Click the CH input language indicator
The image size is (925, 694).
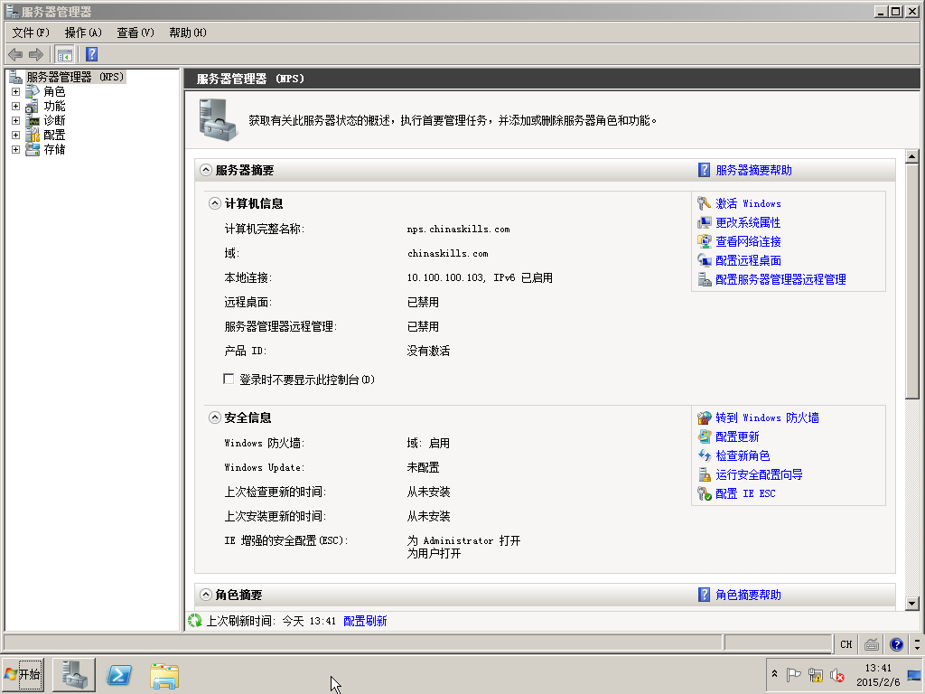(846, 644)
